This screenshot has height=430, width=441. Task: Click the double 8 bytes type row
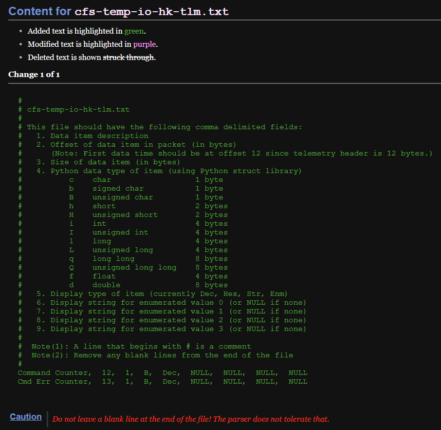pyautogui.click(x=148, y=285)
